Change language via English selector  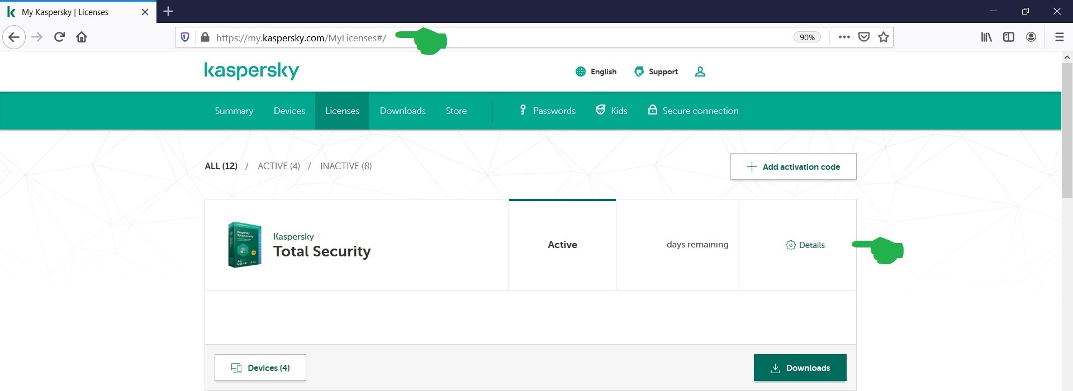[596, 71]
